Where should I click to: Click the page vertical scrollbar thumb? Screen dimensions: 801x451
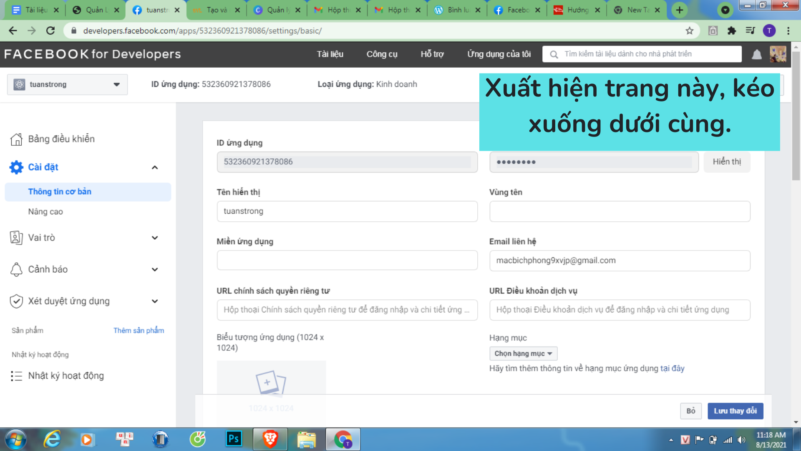(796, 116)
